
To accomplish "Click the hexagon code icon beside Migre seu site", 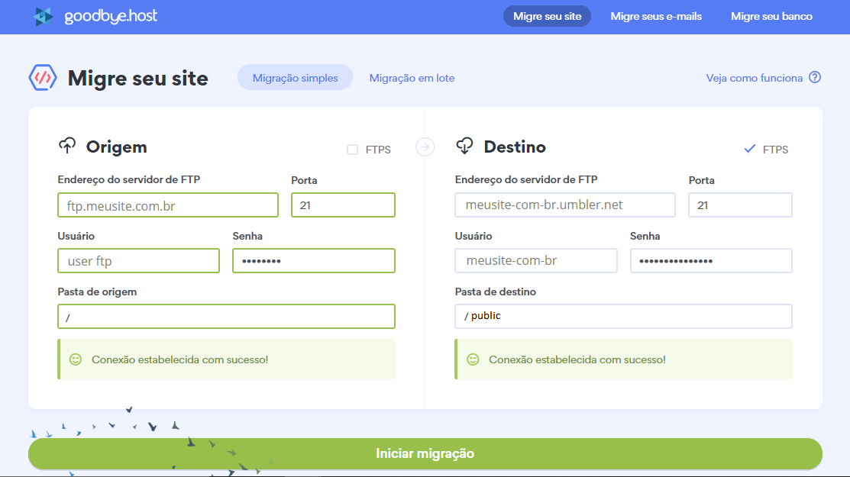I will click(x=43, y=78).
